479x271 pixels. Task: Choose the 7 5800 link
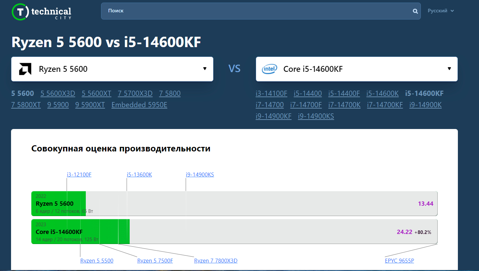170,94
